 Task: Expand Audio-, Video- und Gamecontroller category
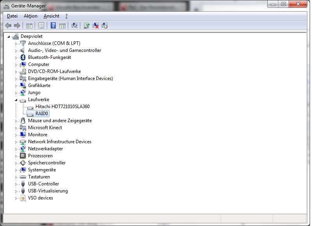pos(16,51)
